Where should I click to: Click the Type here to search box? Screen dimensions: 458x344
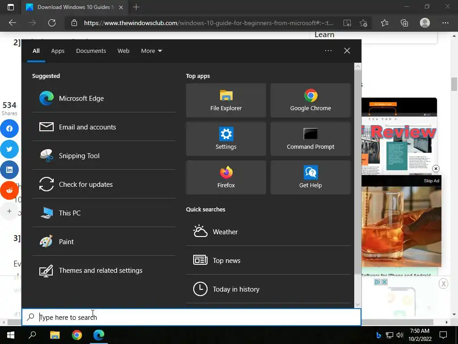[191, 317]
